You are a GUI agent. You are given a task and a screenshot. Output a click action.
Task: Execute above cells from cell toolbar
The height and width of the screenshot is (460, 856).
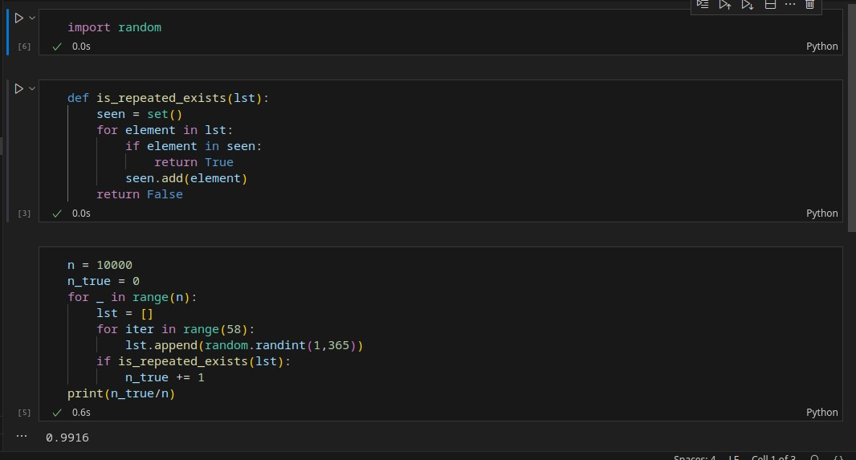coord(725,5)
